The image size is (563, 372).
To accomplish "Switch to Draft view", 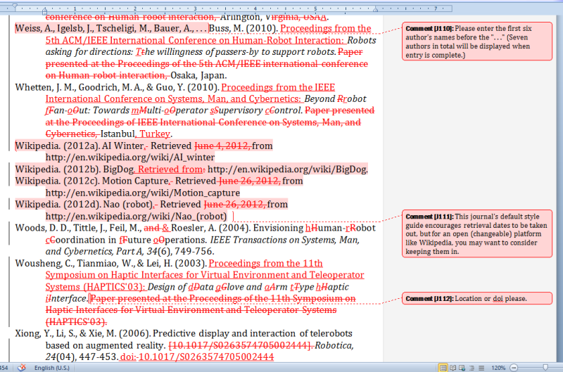I will [x=481, y=367].
